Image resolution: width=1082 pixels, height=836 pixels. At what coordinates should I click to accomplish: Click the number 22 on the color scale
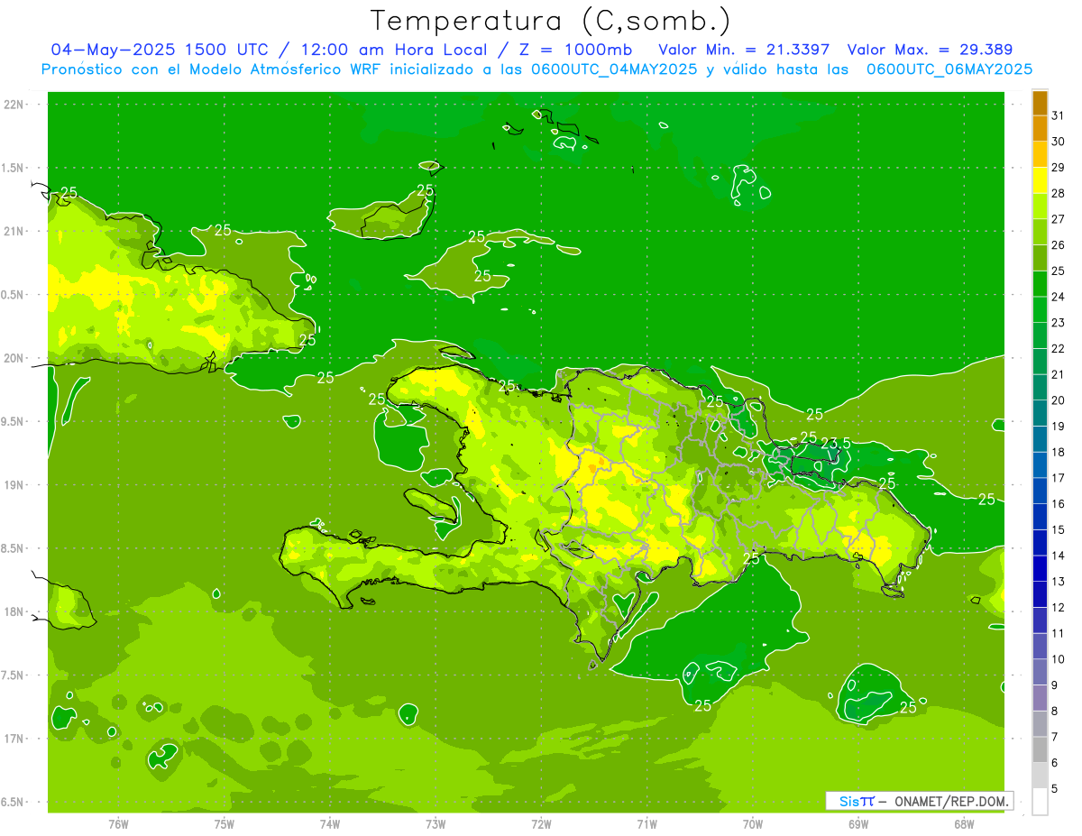[x=1059, y=348]
